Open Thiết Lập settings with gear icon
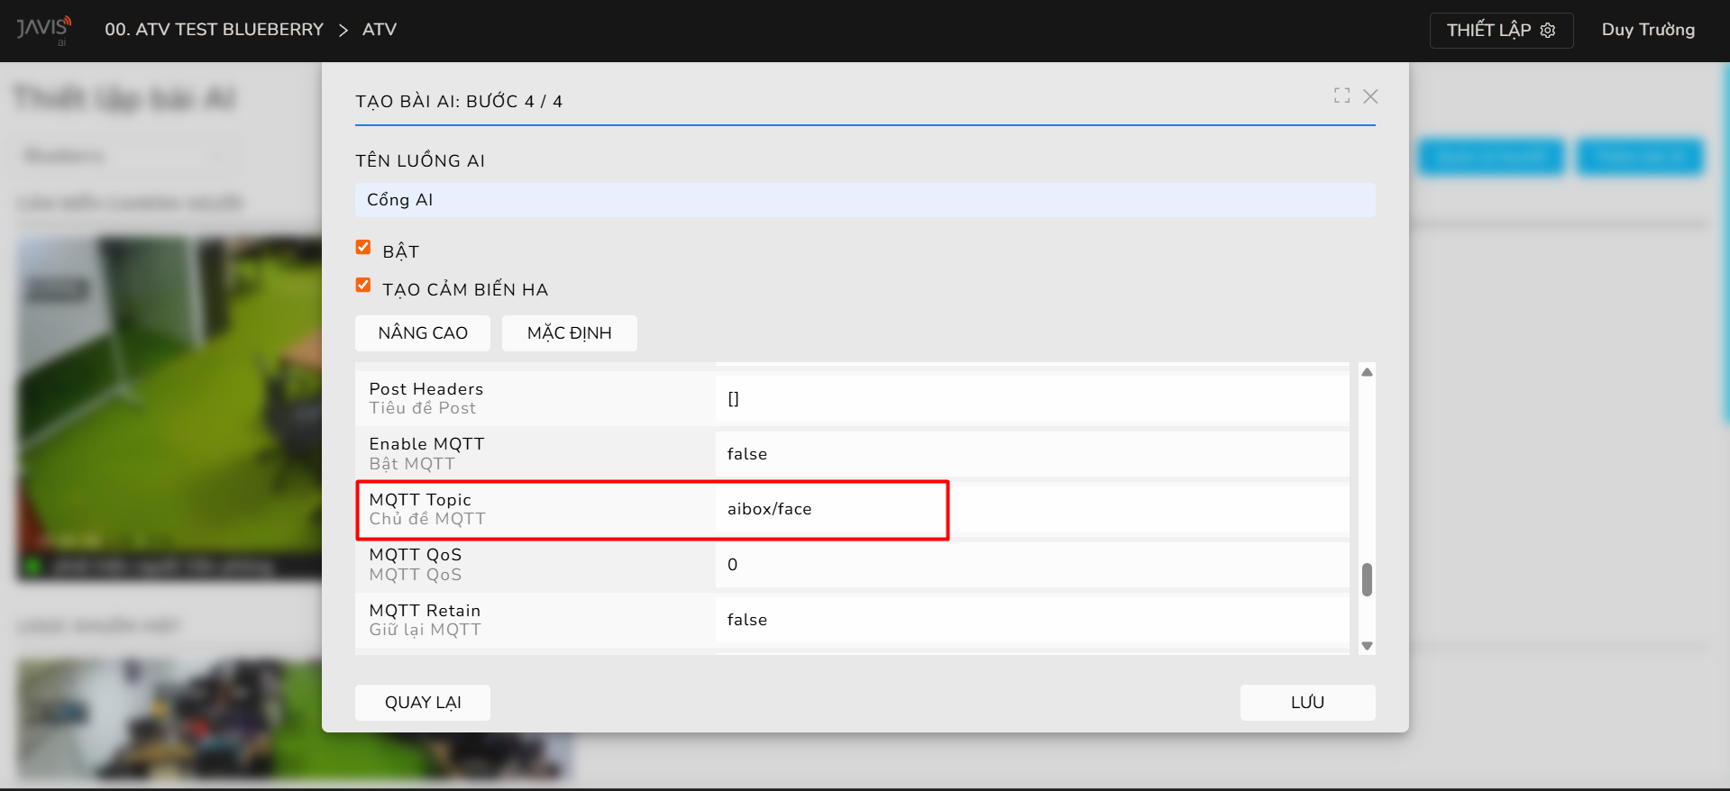This screenshot has width=1730, height=791. coord(1501,30)
